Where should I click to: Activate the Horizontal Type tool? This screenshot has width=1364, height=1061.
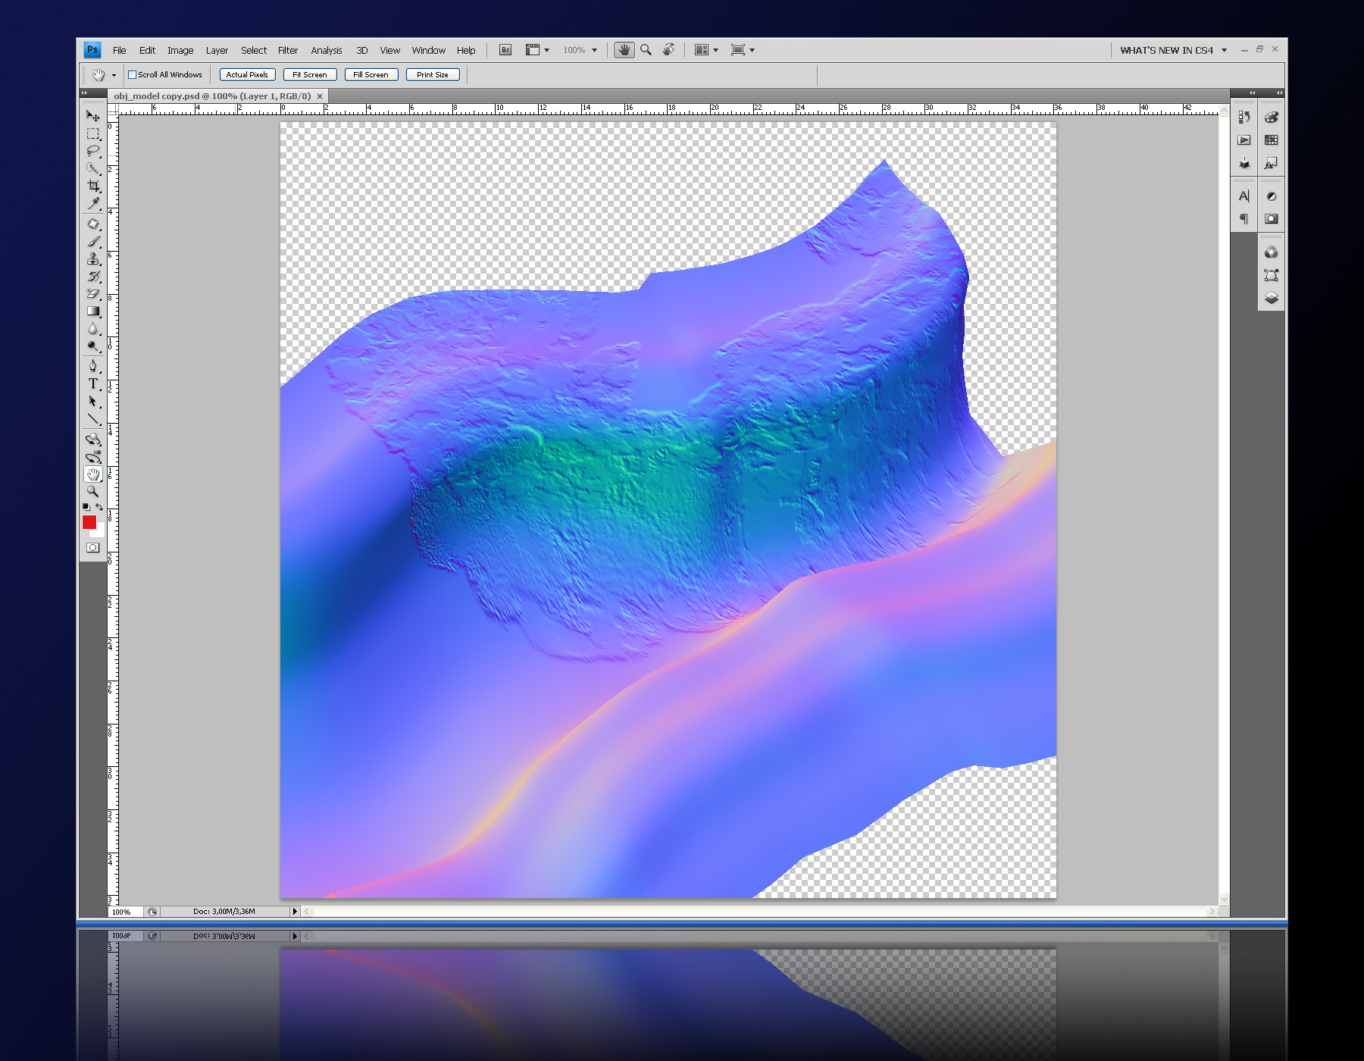click(x=92, y=383)
